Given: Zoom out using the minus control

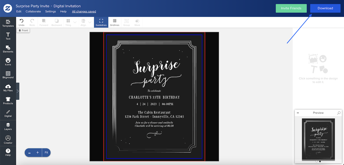Looking at the screenshot, I should 29,152.
